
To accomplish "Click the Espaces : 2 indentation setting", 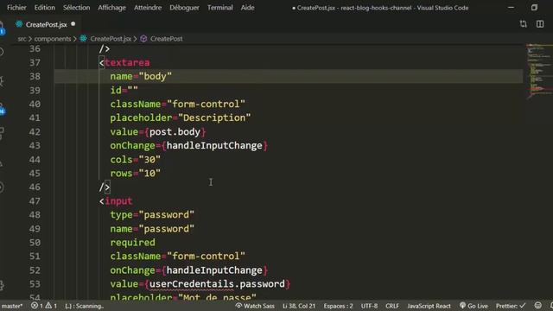I will [x=338, y=306].
